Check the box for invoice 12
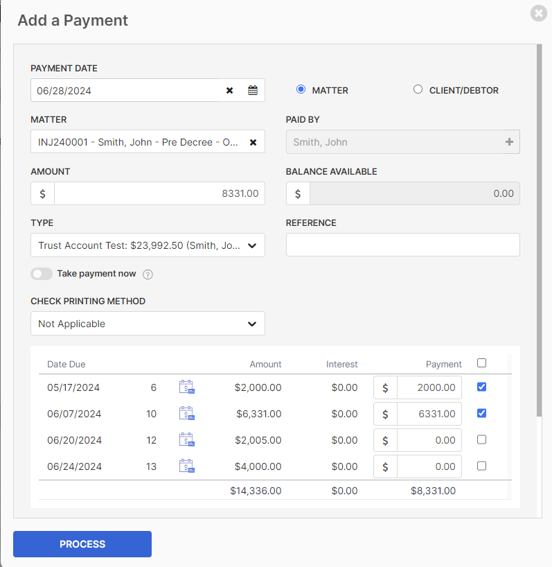The image size is (552, 567). coord(481,439)
